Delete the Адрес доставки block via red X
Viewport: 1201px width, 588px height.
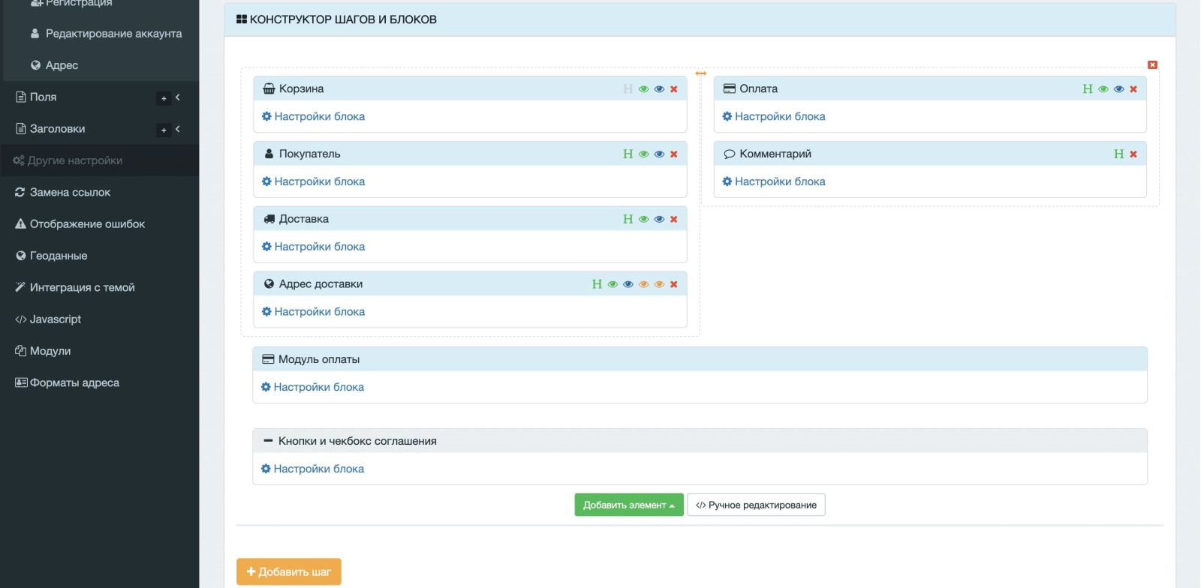[674, 285]
